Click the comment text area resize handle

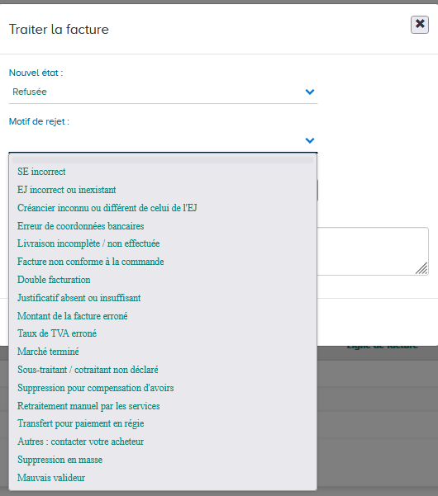[421, 268]
